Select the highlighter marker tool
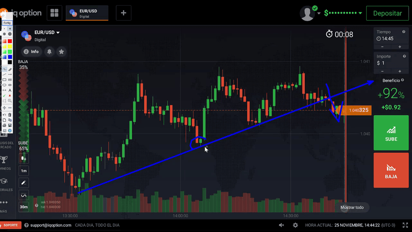This screenshot has width=412, height=232. [x=10, y=69]
